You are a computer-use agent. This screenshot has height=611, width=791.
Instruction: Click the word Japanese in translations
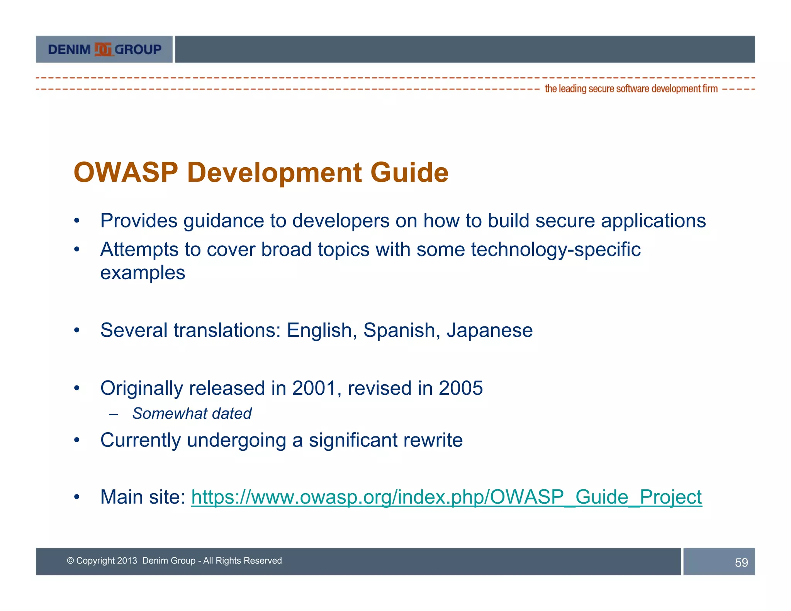tap(489, 331)
